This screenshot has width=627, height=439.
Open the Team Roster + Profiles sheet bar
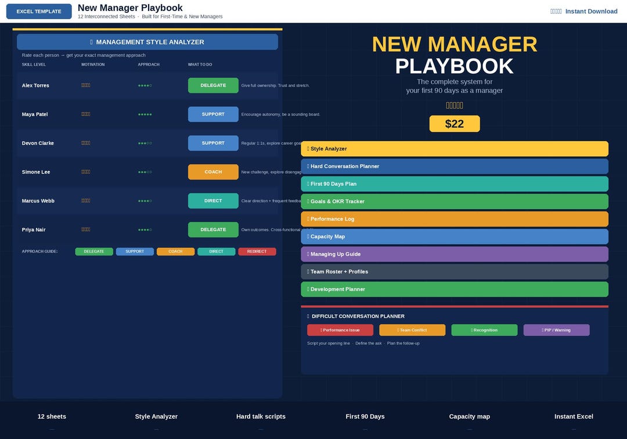[455, 272]
